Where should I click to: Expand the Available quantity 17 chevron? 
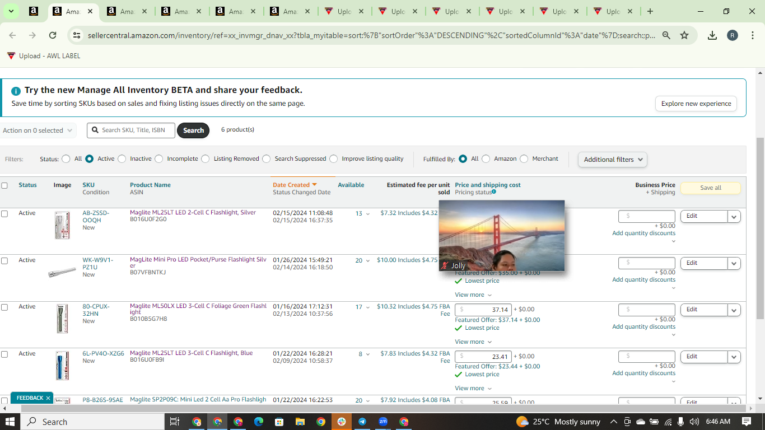tap(368, 307)
